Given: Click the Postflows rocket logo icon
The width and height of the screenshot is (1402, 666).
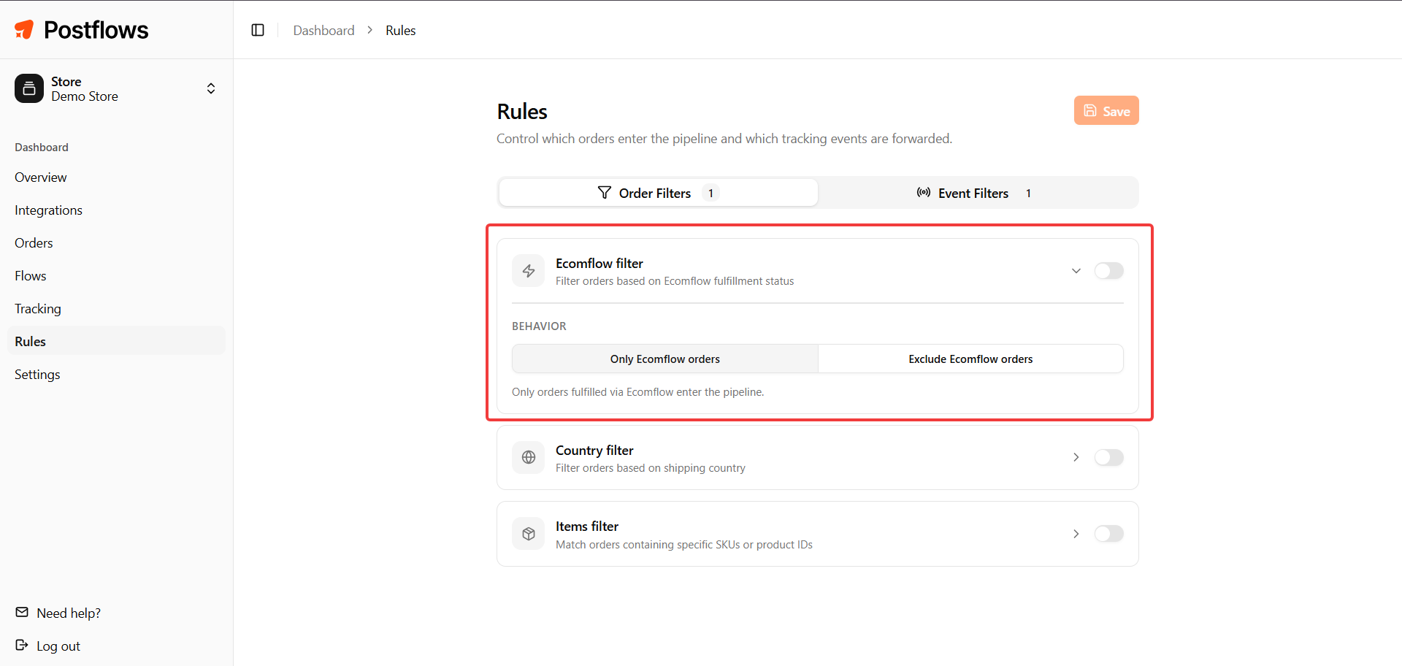Looking at the screenshot, I should 24,29.
